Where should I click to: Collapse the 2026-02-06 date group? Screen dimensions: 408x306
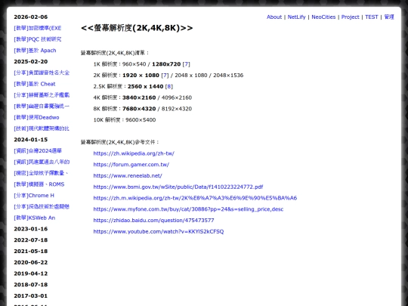click(31, 17)
